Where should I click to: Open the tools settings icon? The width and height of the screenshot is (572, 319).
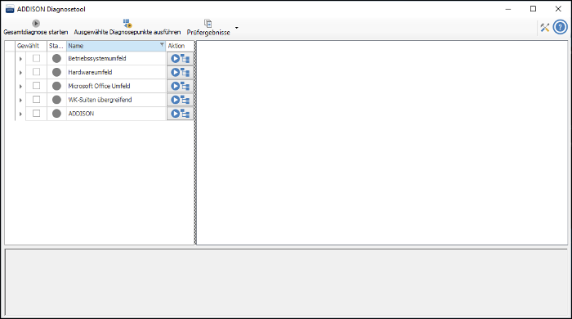(x=545, y=27)
